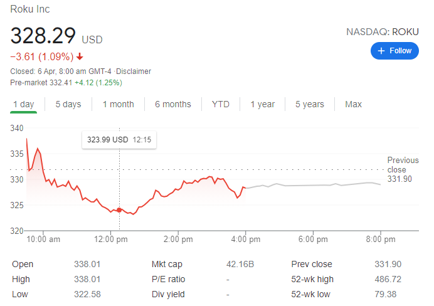Open the Disclaimer link

click(x=134, y=71)
